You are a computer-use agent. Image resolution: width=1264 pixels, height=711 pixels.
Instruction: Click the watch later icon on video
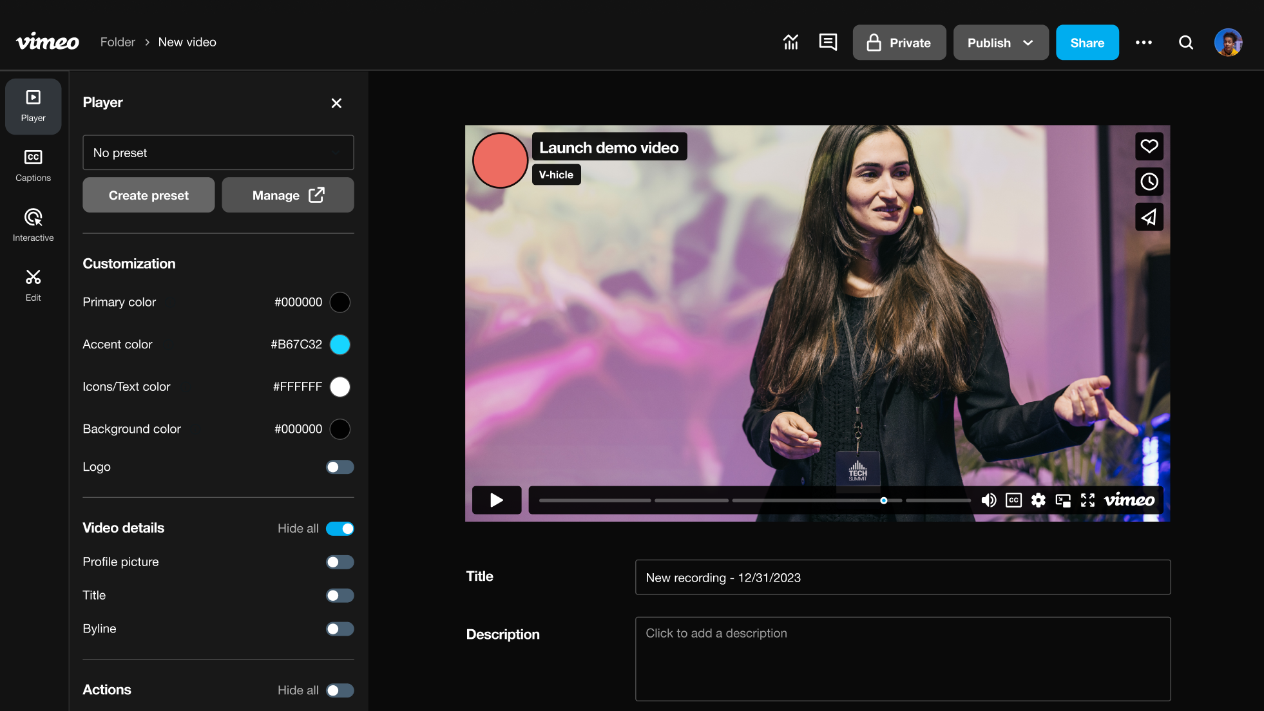(1149, 182)
